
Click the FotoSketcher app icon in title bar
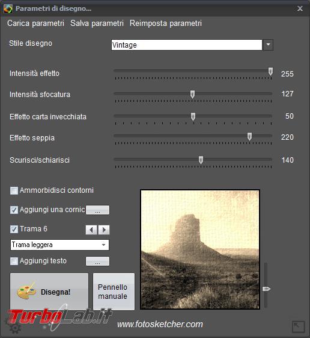tap(8, 8)
